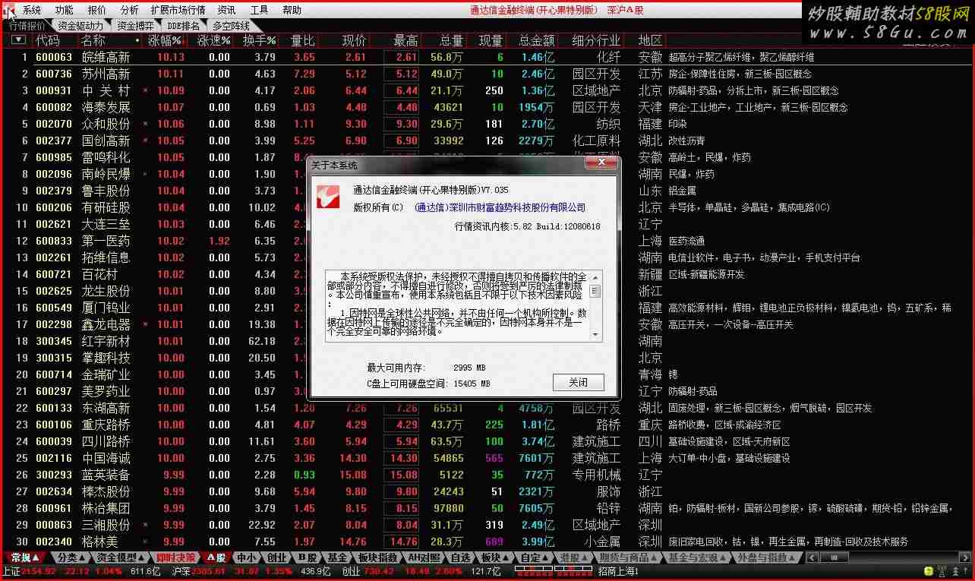This screenshot has height=581, width=975.
Task: Click the 上证 index value in the status bar
Action: point(39,571)
